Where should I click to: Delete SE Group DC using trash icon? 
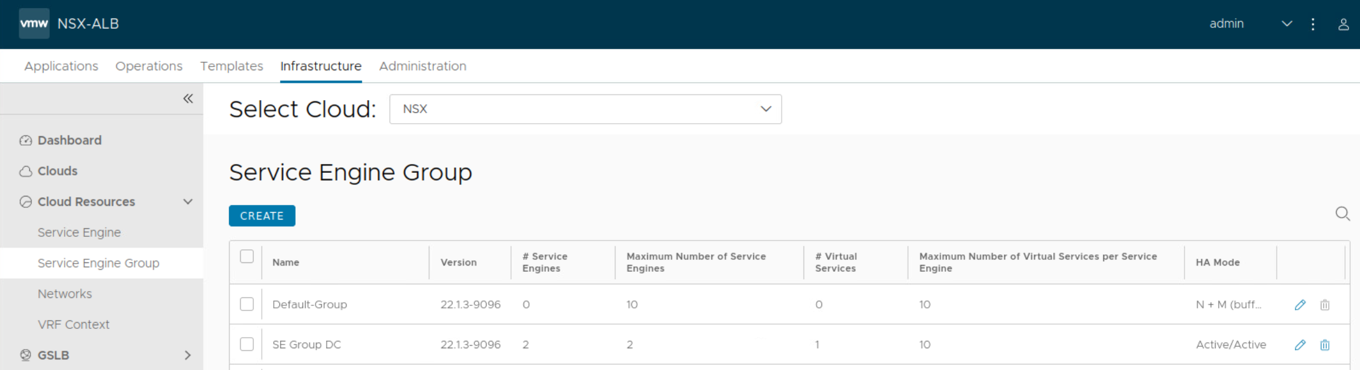click(1325, 345)
